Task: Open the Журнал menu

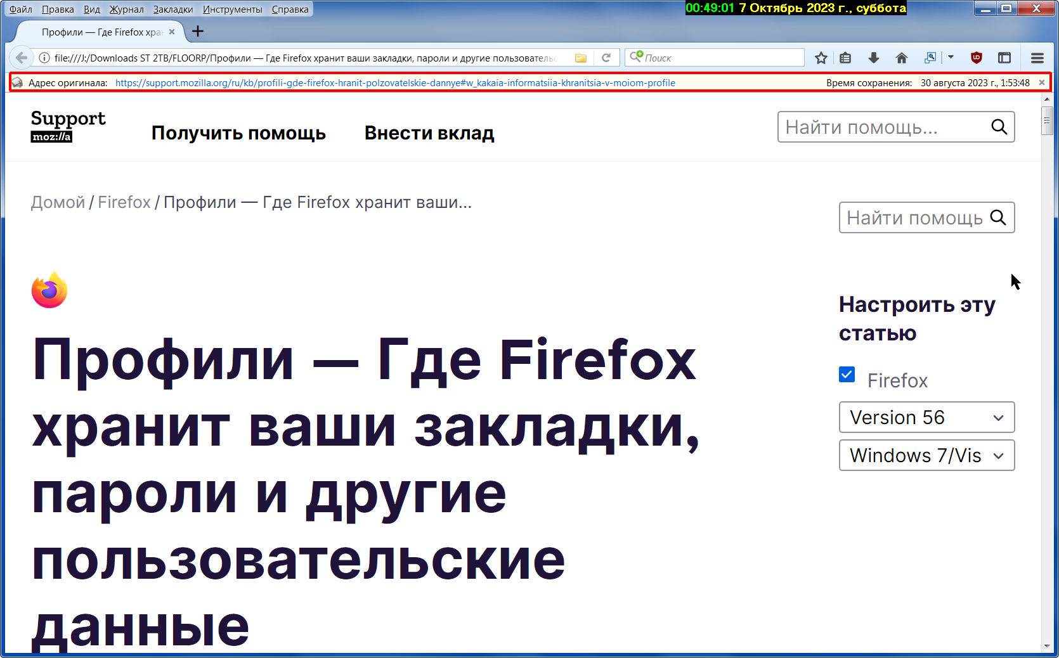Action: pos(126,9)
